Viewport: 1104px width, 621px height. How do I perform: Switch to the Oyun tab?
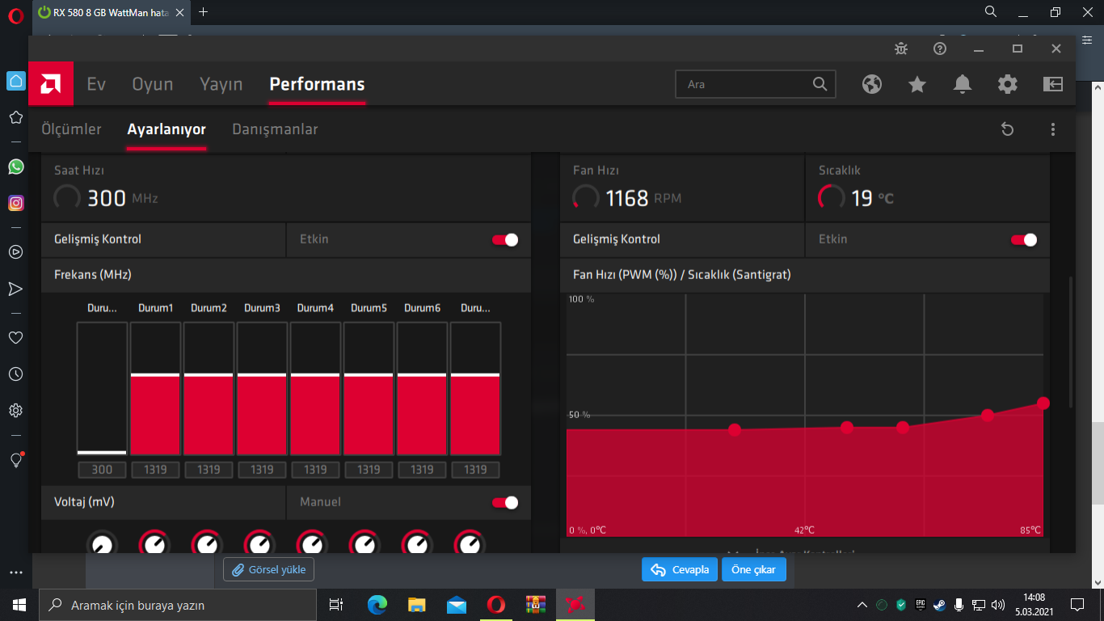point(153,84)
